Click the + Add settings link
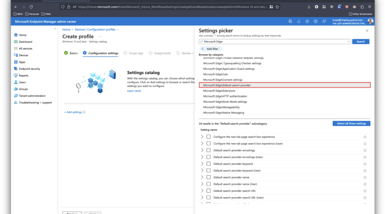385x214 pixels. [73, 112]
